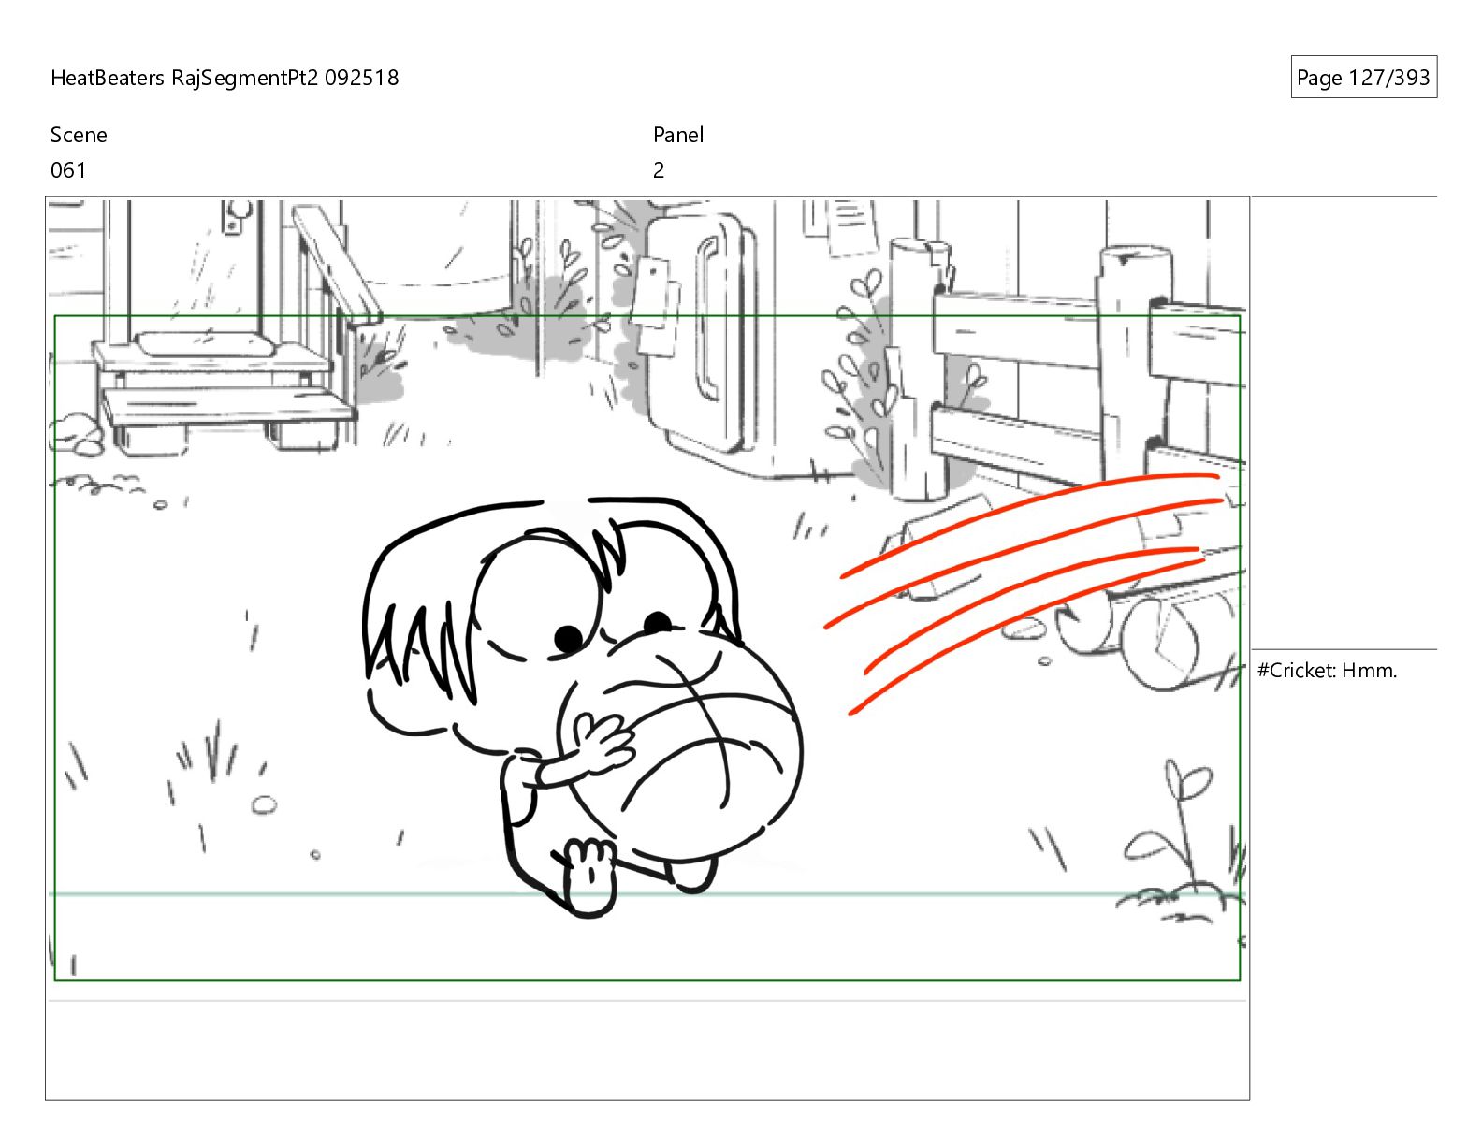1482x1145 pixels.
Task: Select the scene number '061'
Action: [x=68, y=170]
